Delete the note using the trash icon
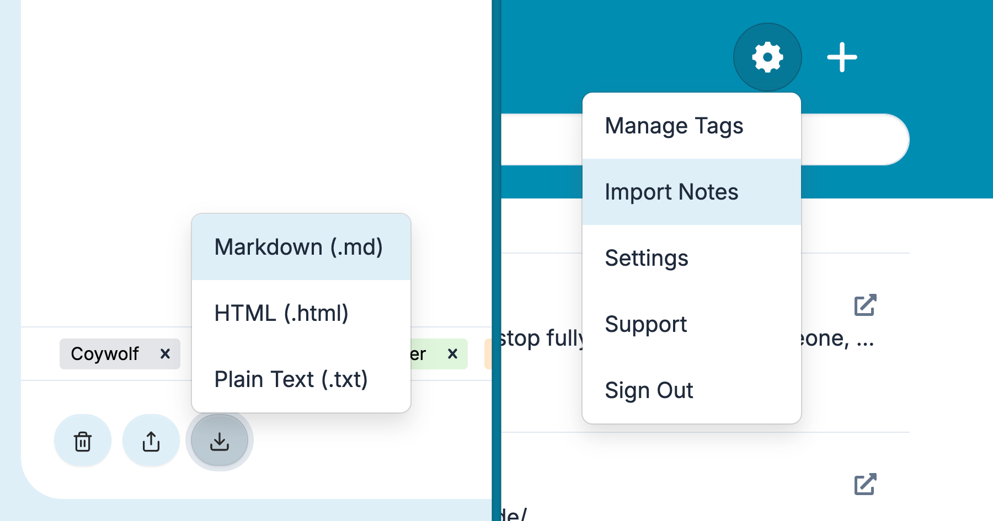Image resolution: width=993 pixels, height=521 pixels. pyautogui.click(x=82, y=441)
